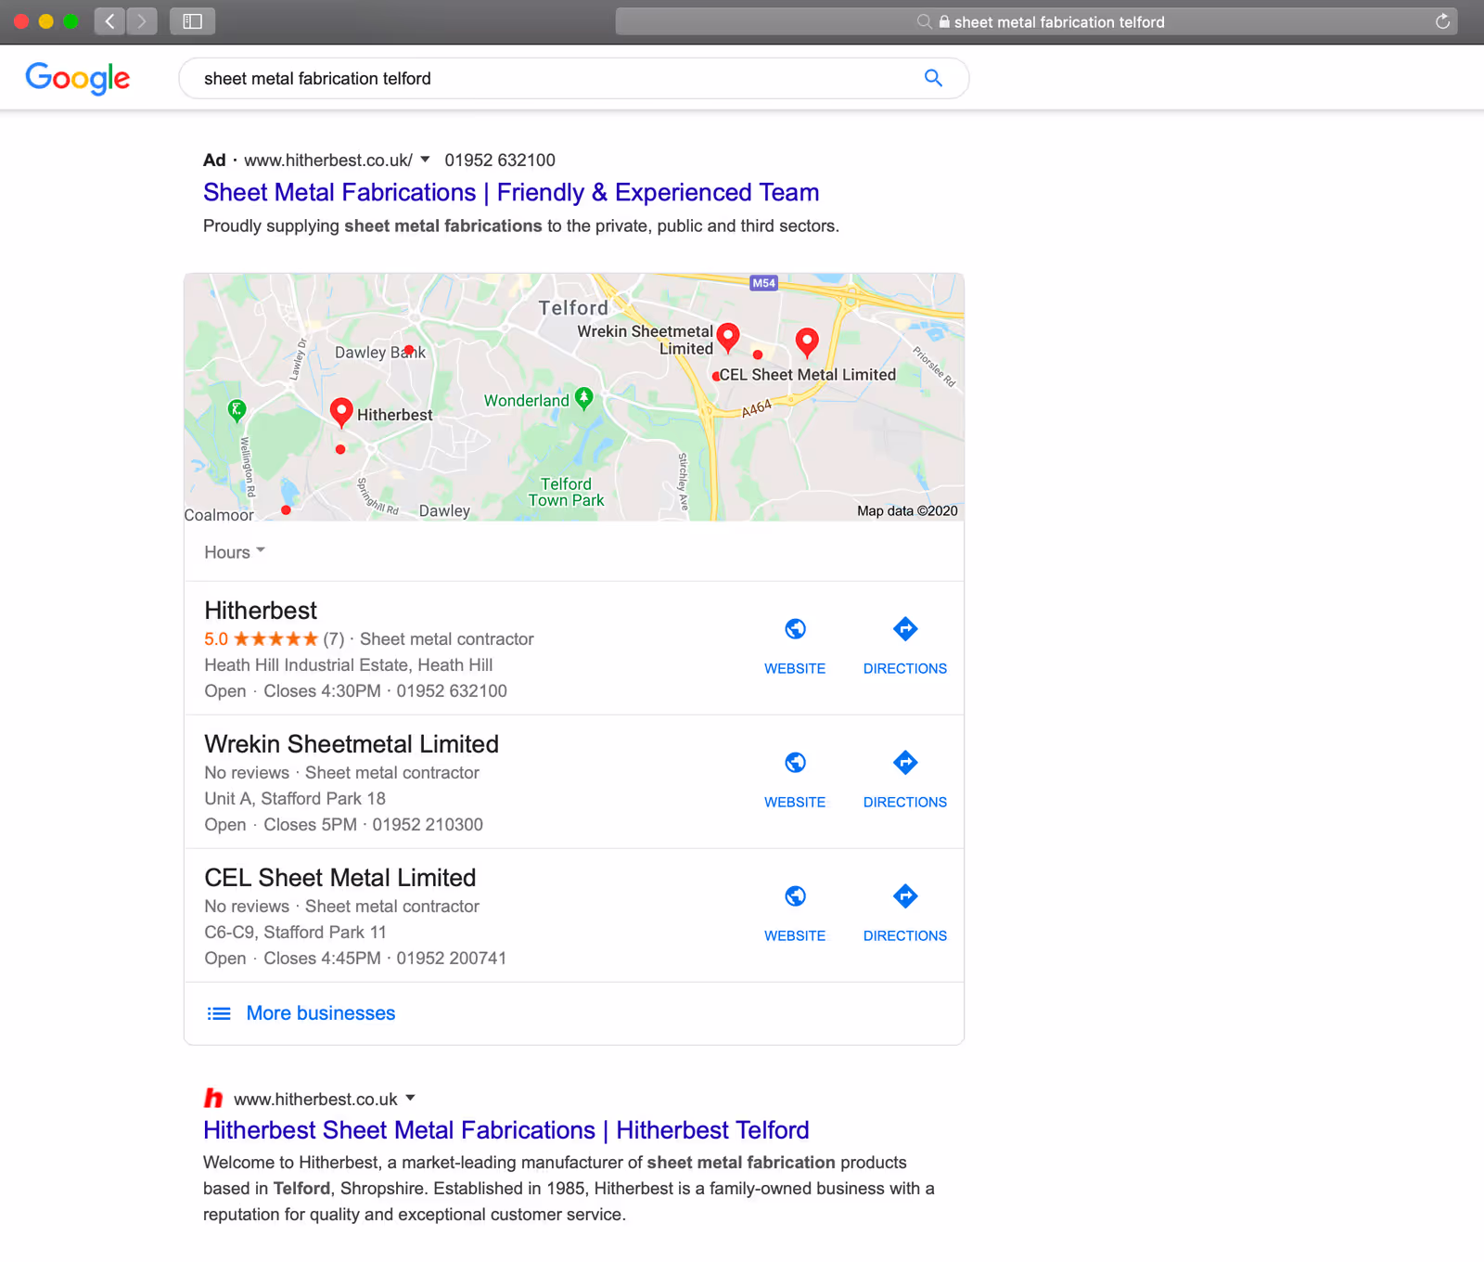Viewport: 1484px width, 1262px height.
Task: Click the red Hitherbest favicon
Action: point(213,1099)
